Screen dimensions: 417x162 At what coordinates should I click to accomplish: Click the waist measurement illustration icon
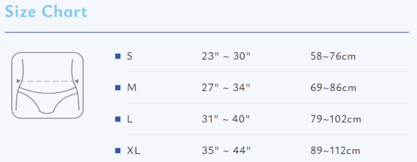pos(47,85)
